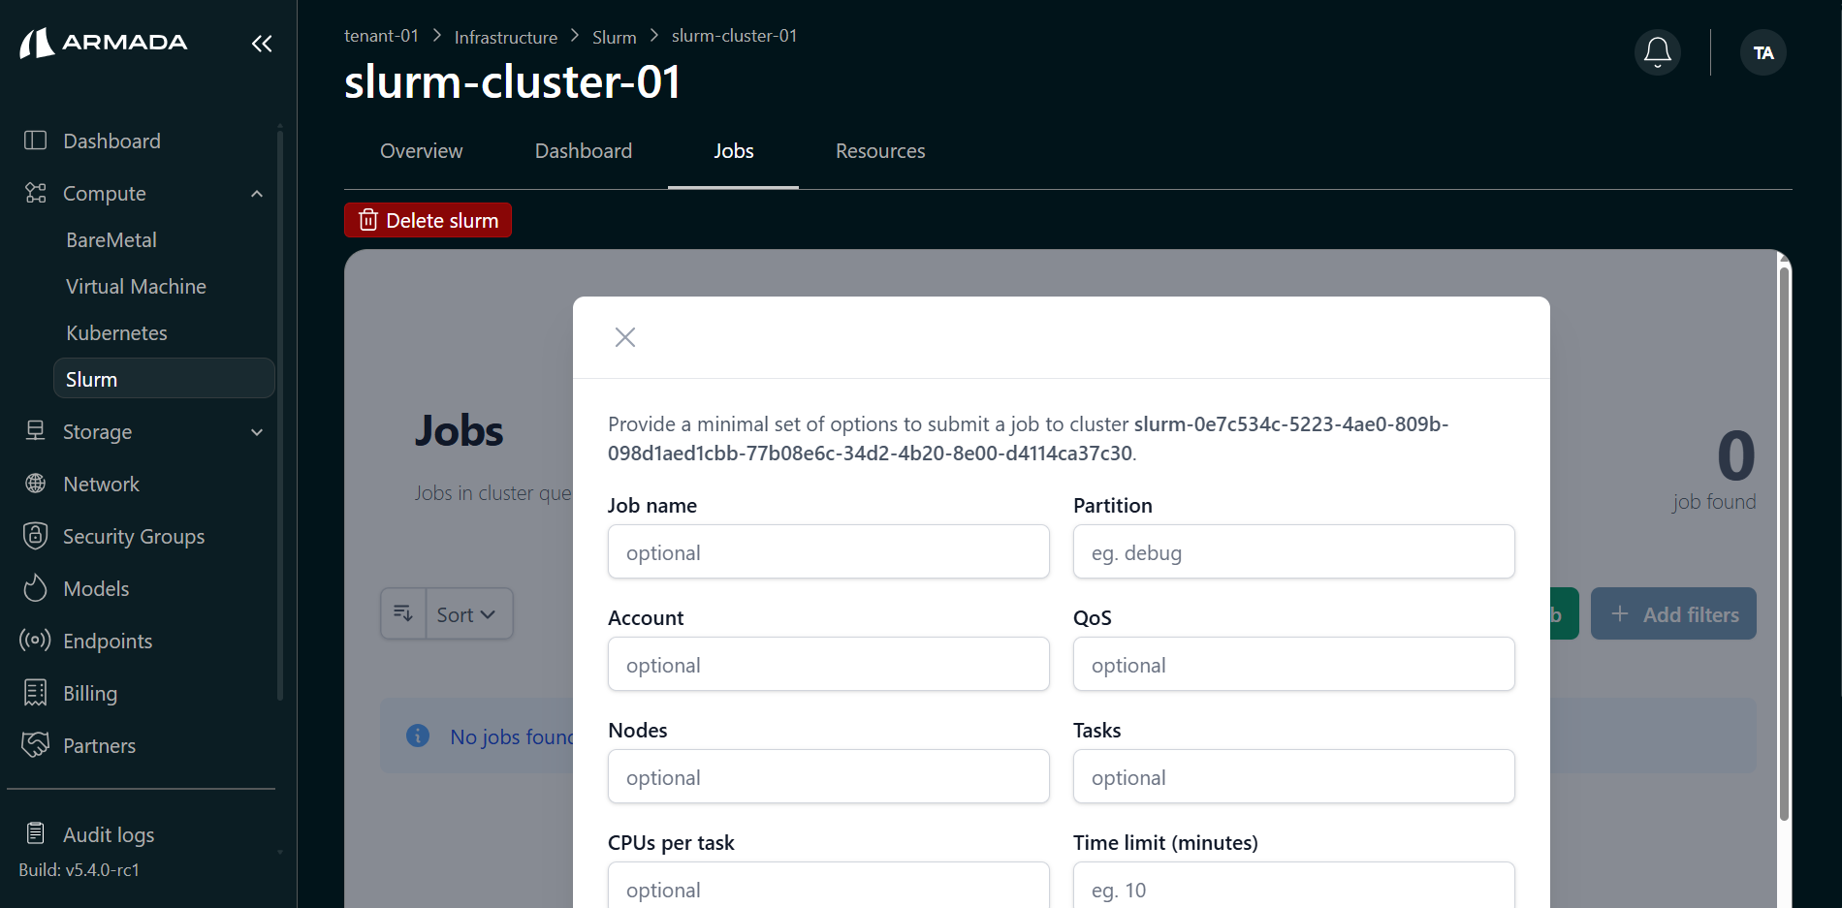Click the Partners handshake icon
The width and height of the screenshot is (1842, 908).
coord(36,745)
